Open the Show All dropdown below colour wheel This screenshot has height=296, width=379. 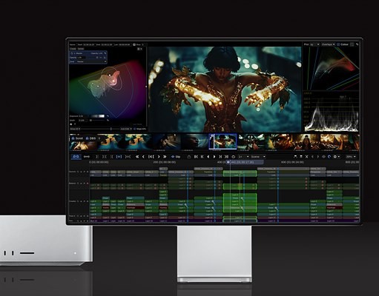(75, 129)
